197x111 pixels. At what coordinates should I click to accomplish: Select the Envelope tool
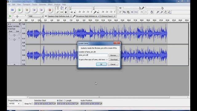pyautogui.click(x=62, y=8)
